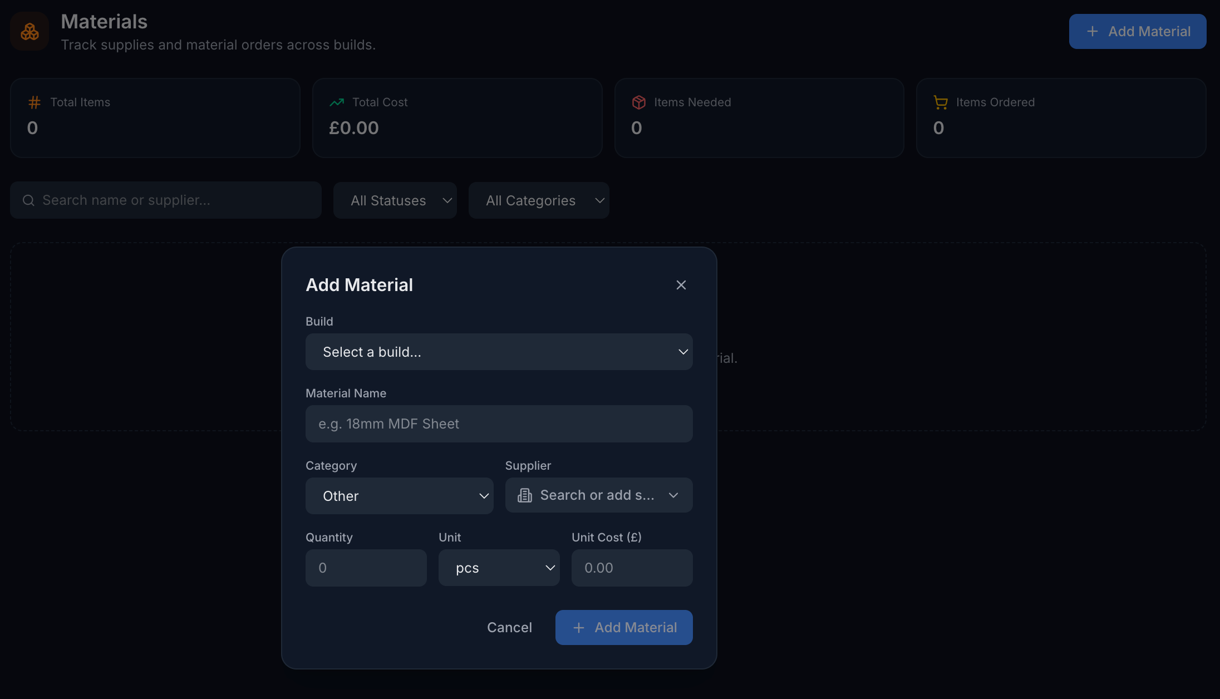Open the All Categories filter dropdown

[x=538, y=200]
